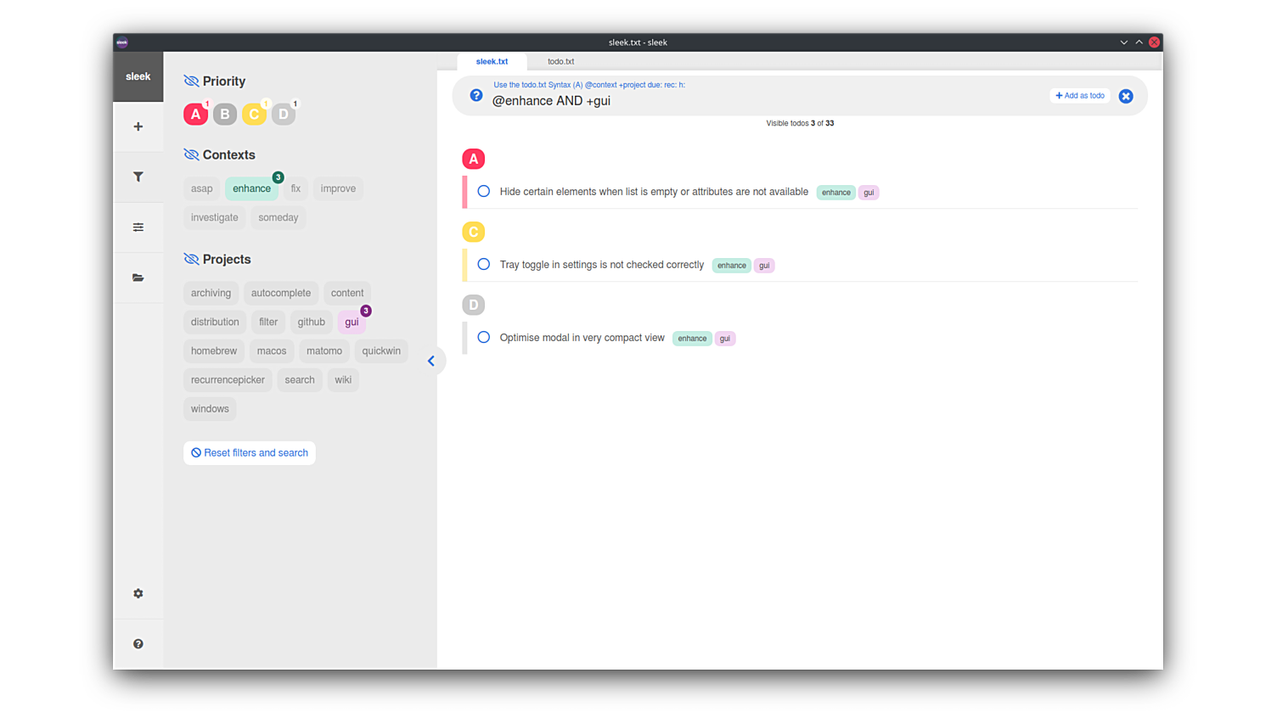Click 'enhance' tag on 'Tray toggle' todo

tap(732, 266)
